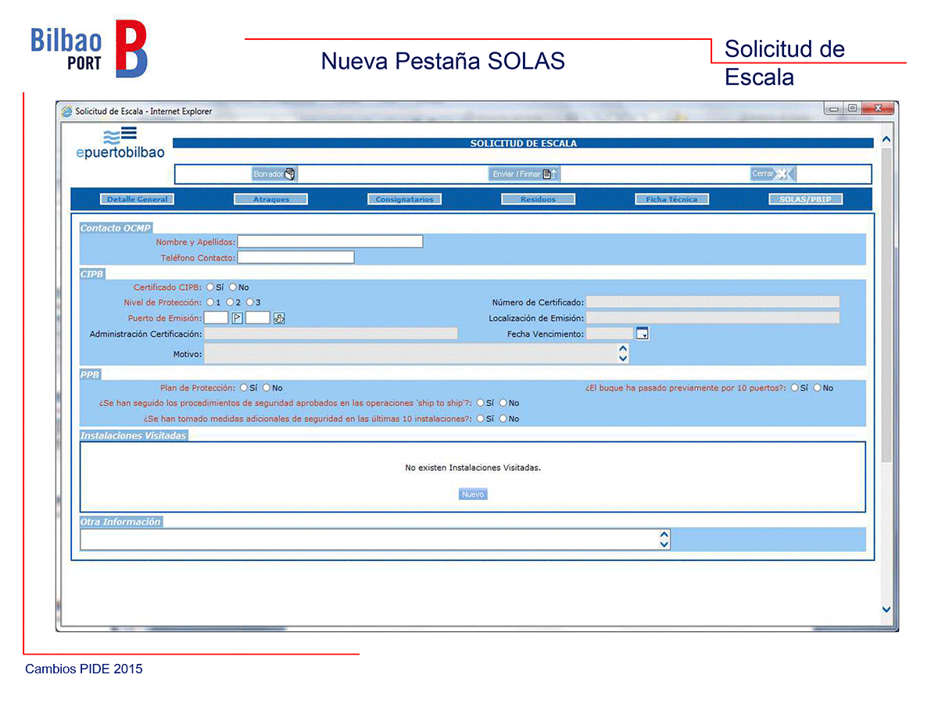The height and width of the screenshot is (703, 938).
Task: Open the Atraques tab
Action: pyautogui.click(x=270, y=199)
